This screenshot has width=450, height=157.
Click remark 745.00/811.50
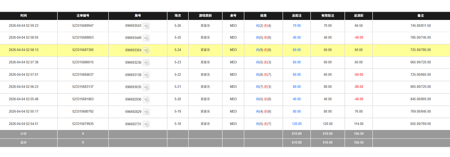click(421, 26)
